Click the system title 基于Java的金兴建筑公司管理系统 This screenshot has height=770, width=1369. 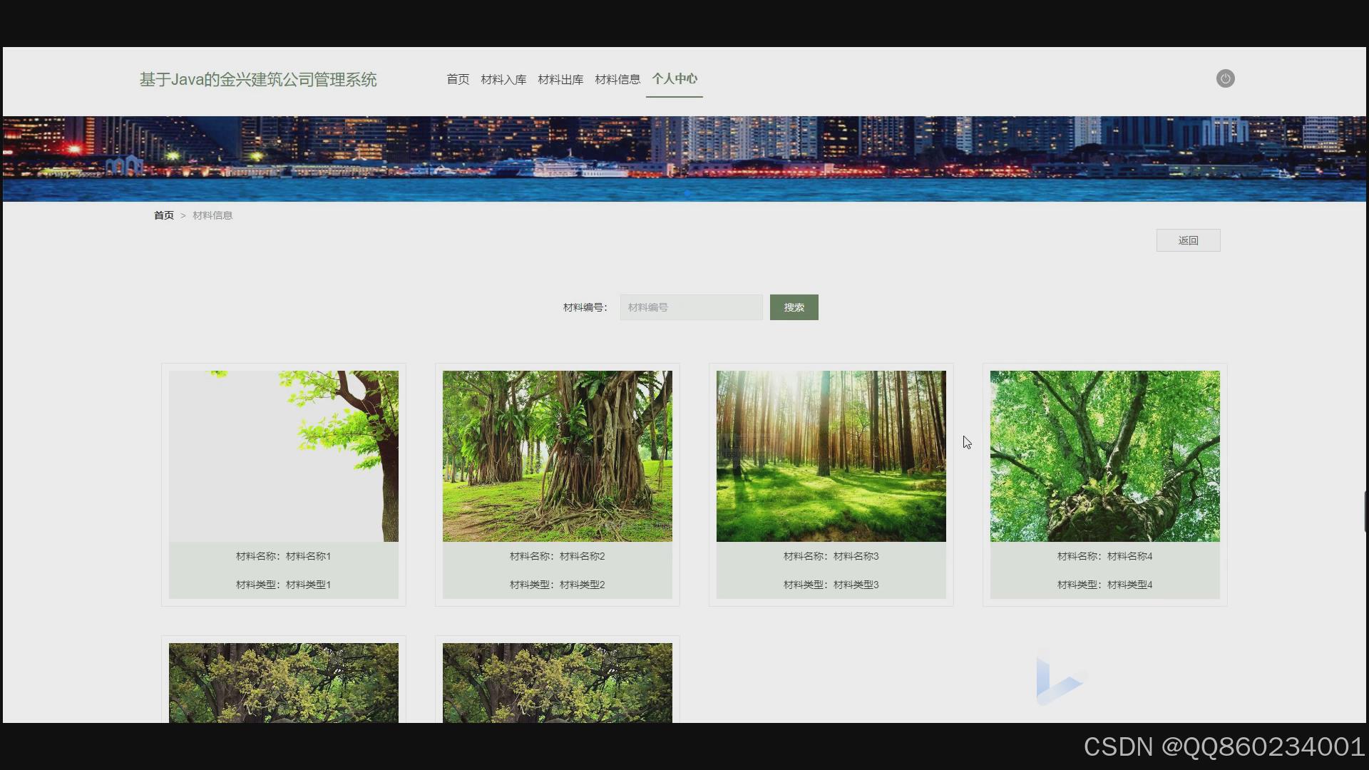pos(258,79)
